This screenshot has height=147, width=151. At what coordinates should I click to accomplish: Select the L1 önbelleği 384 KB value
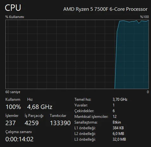[x=118, y=128]
